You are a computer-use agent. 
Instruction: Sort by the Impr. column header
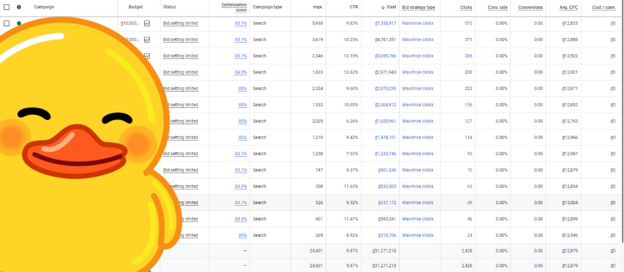click(318, 7)
